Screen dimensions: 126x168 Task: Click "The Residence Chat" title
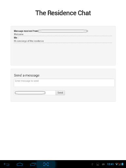63,13
